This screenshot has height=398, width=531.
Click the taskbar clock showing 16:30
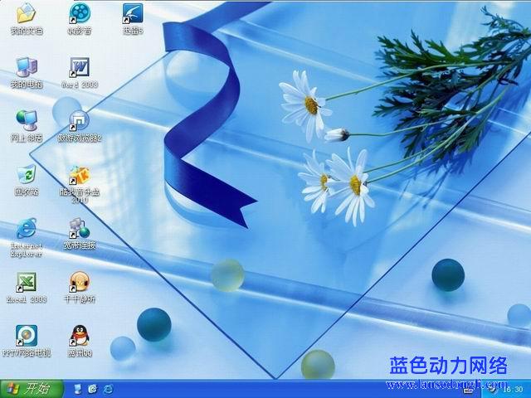513,390
